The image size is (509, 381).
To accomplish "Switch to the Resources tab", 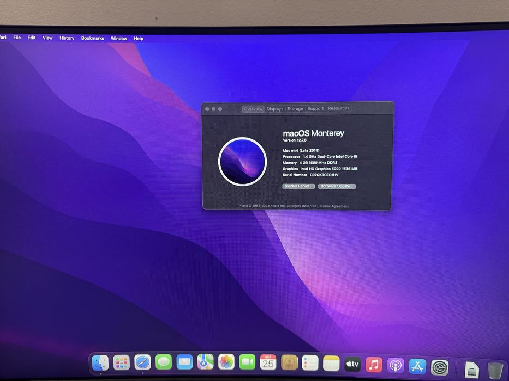I will [x=339, y=108].
